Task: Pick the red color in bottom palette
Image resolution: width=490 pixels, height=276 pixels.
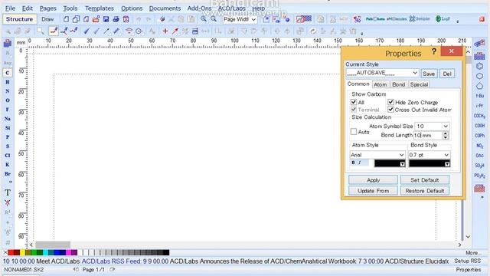Action: (10, 252)
